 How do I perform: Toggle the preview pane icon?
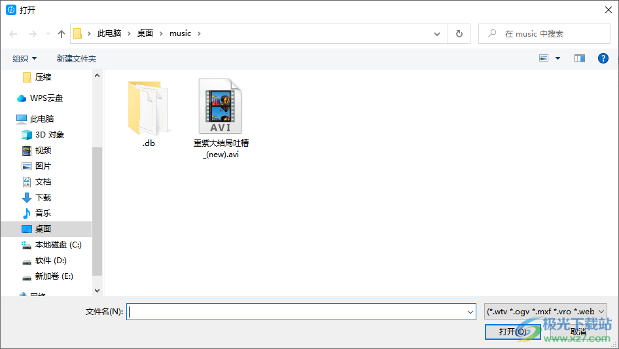(579, 58)
